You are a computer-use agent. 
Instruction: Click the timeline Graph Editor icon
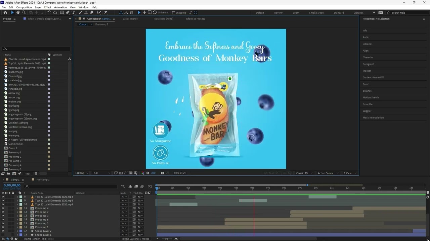click(x=149, y=186)
